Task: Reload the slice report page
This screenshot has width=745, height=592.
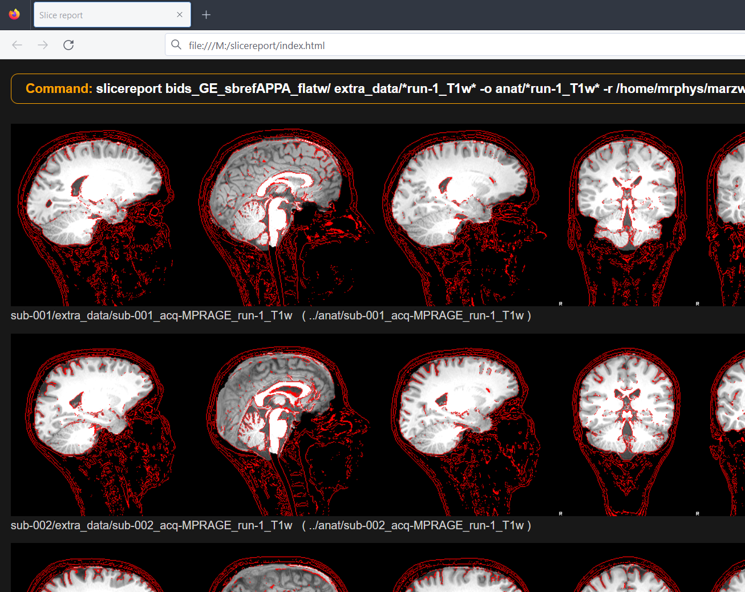Action: coord(68,45)
